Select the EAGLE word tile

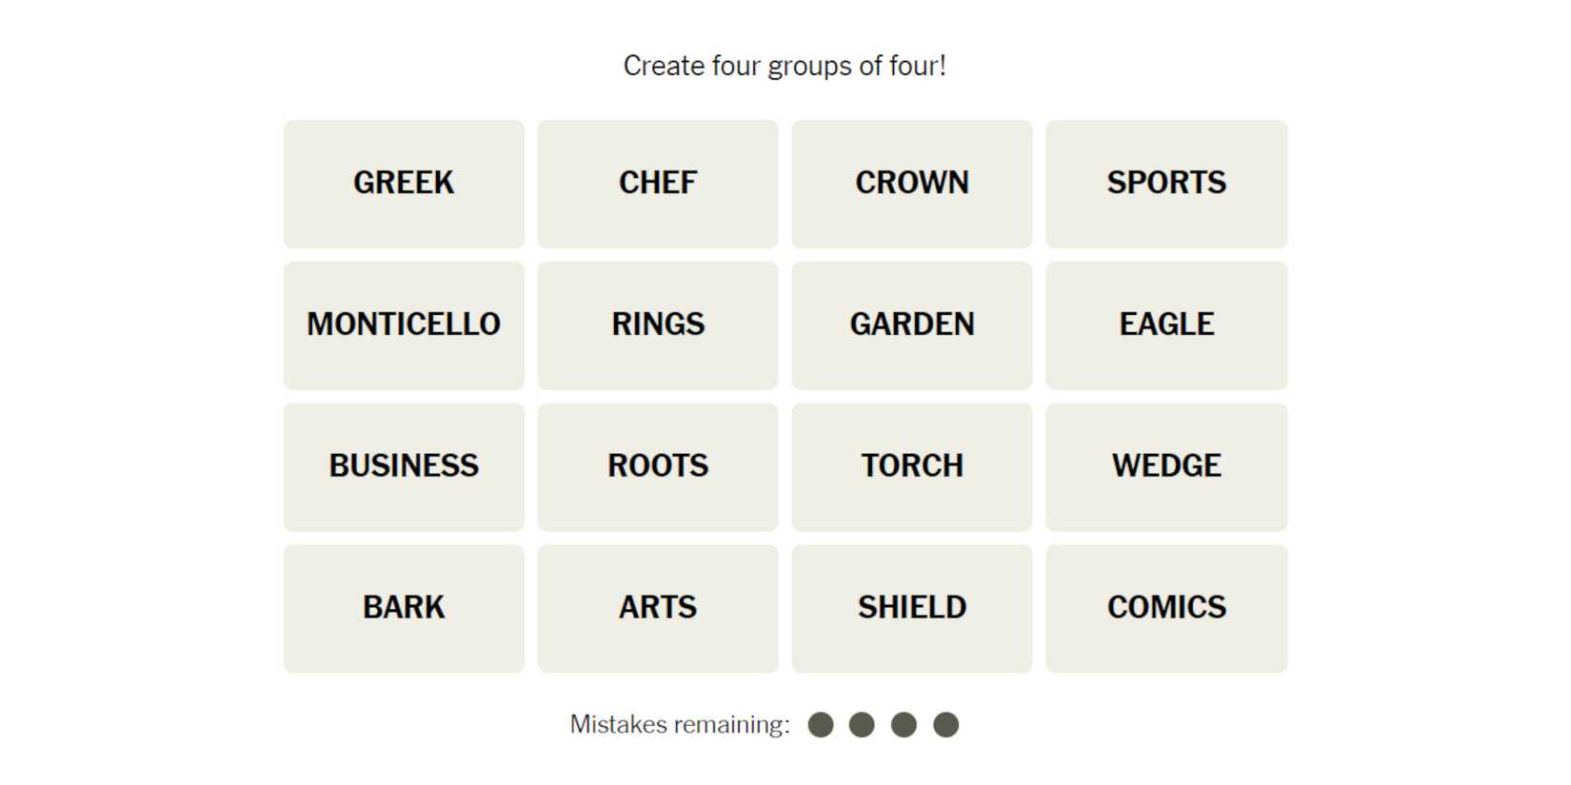[1166, 325]
